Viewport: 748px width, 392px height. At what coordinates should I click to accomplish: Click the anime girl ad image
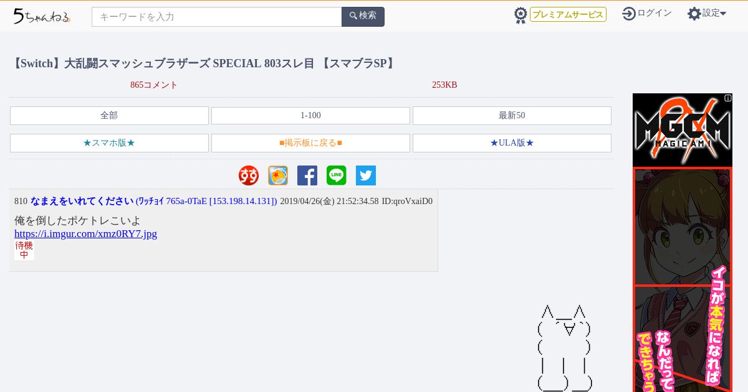click(683, 280)
